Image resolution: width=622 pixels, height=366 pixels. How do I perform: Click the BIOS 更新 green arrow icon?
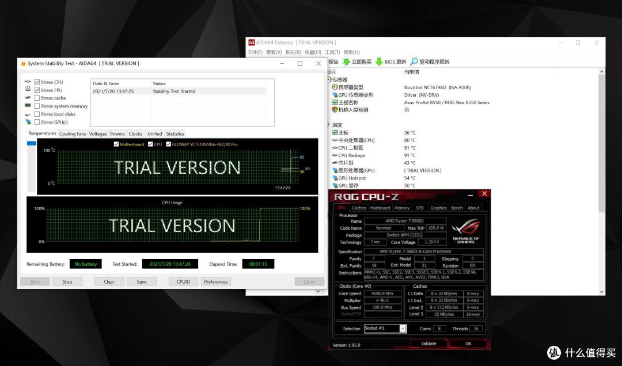click(379, 62)
